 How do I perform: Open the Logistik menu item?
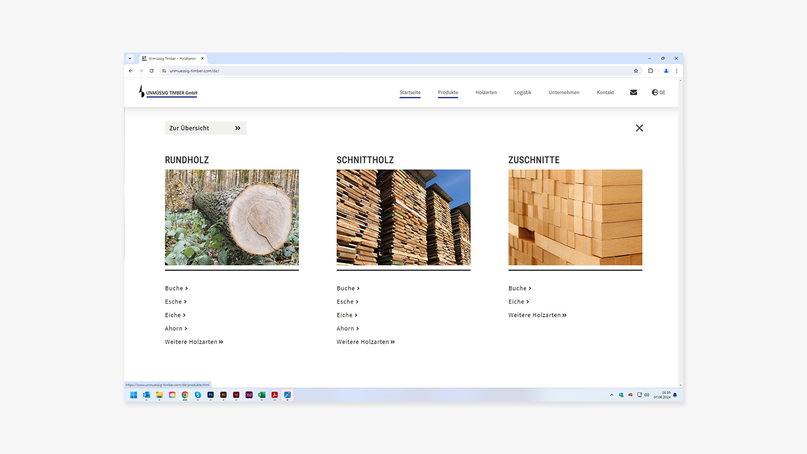[x=523, y=93]
